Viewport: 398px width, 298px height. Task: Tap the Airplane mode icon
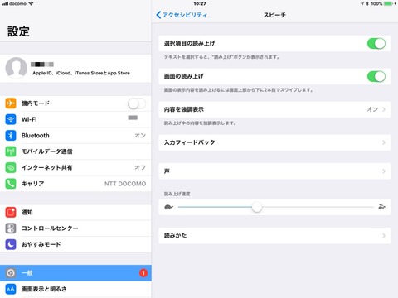[11, 103]
